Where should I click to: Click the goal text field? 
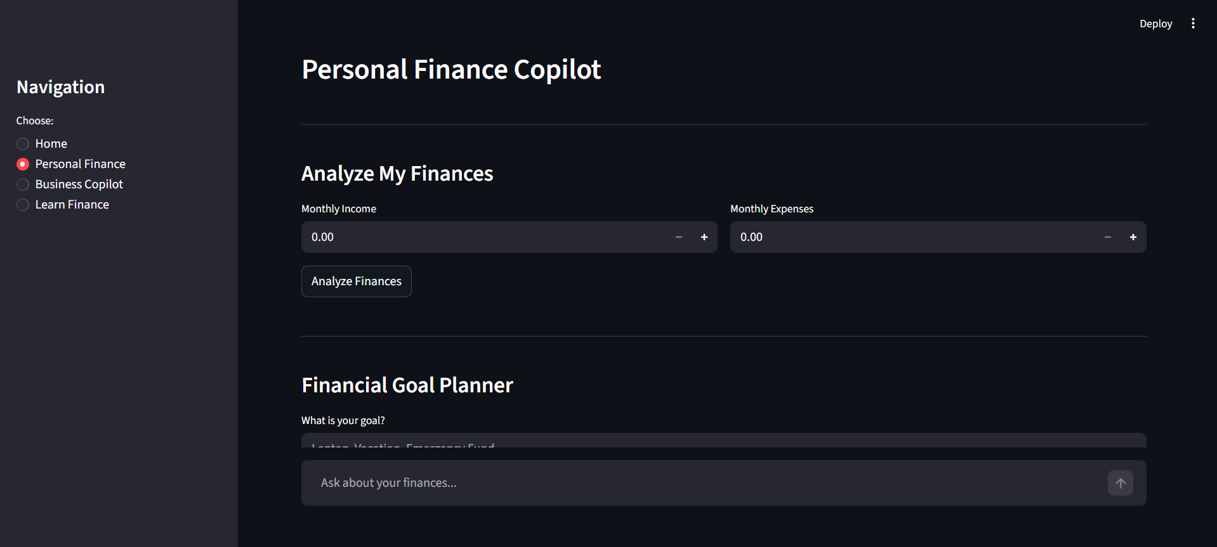click(x=724, y=441)
